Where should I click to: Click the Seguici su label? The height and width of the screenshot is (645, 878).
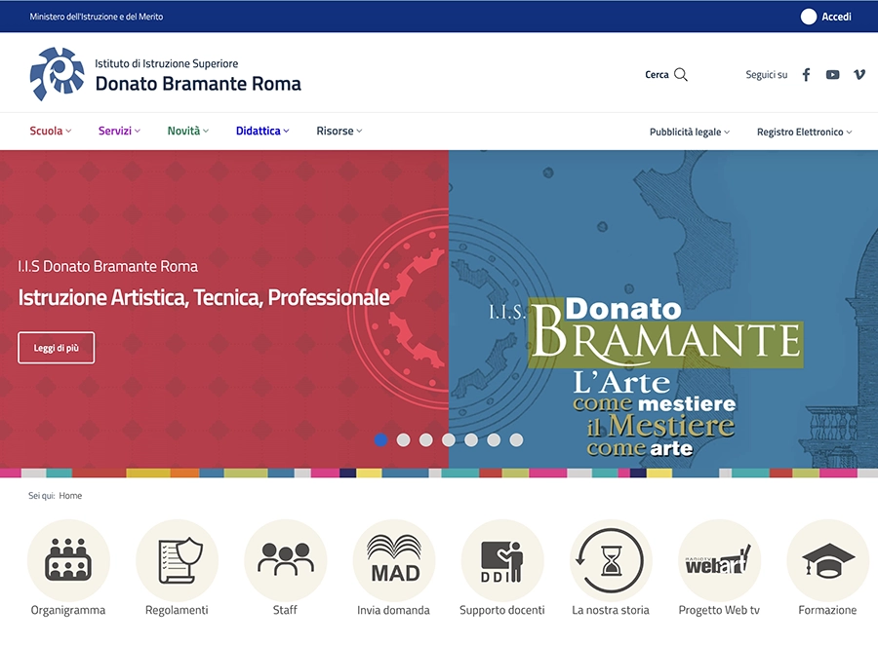[767, 74]
